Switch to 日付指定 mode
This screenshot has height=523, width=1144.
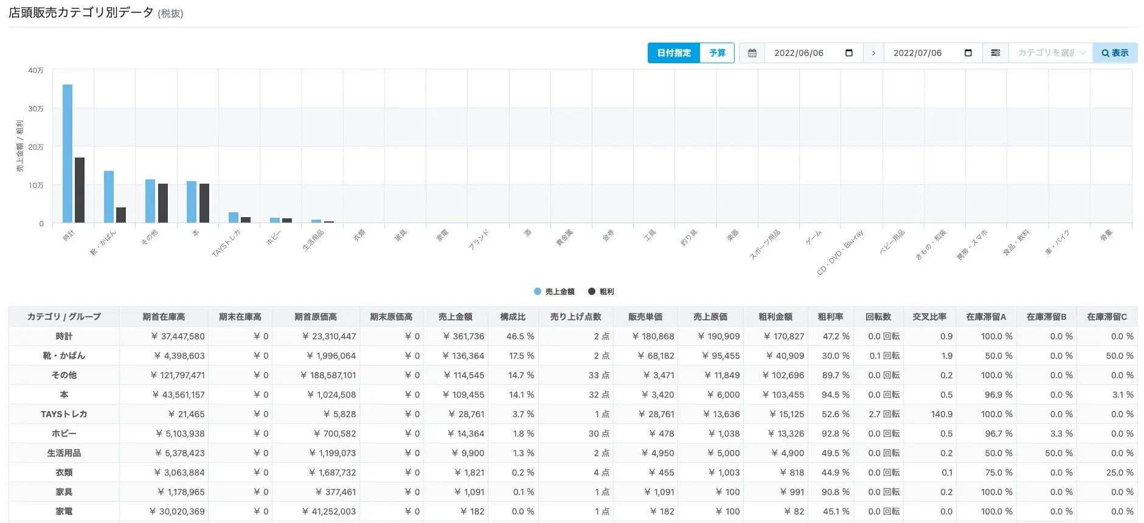tap(674, 53)
